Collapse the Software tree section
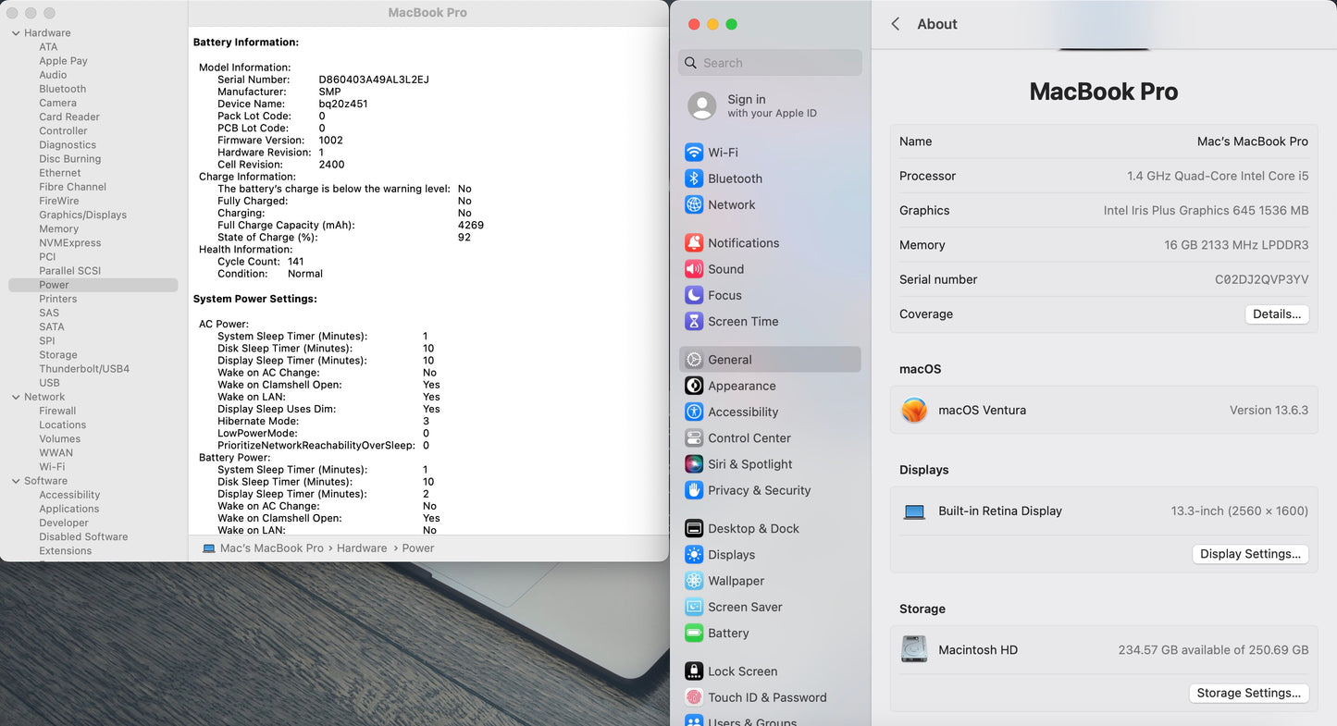 click(16, 481)
